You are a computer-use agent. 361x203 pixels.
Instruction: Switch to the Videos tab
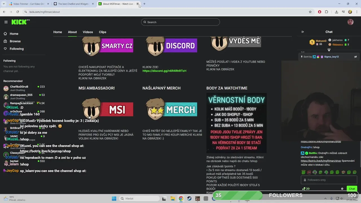tap(88, 32)
